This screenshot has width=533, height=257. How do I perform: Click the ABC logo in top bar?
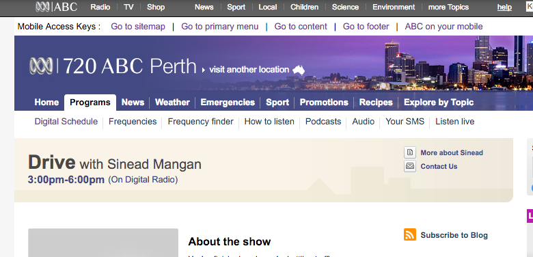click(57, 7)
